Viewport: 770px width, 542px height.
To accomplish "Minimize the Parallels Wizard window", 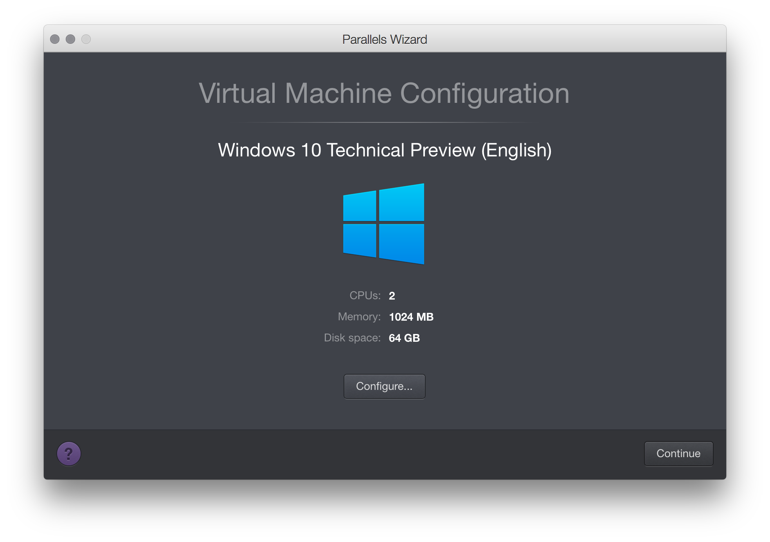I will click(x=70, y=39).
